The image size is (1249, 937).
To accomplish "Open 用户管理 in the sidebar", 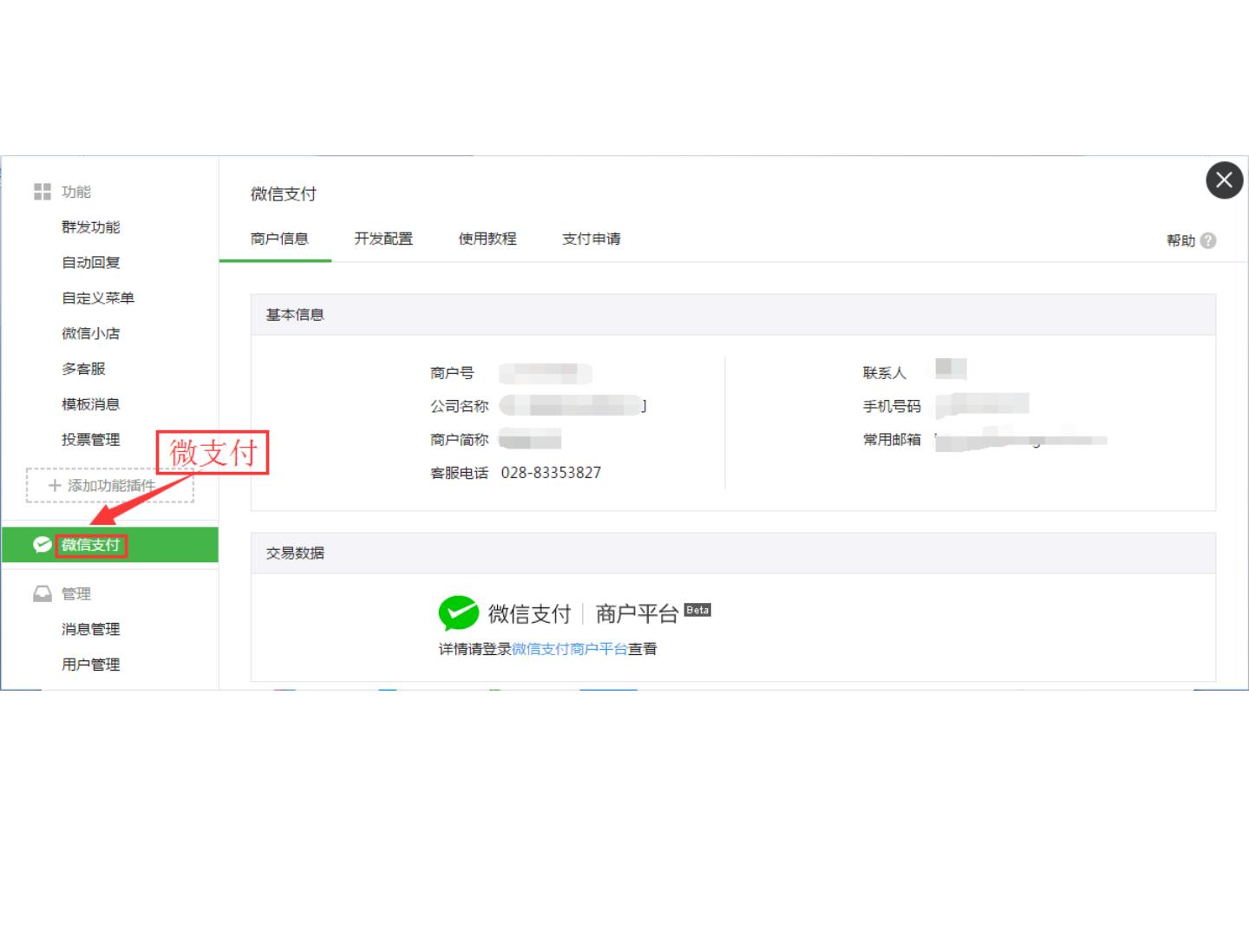I will [x=91, y=665].
